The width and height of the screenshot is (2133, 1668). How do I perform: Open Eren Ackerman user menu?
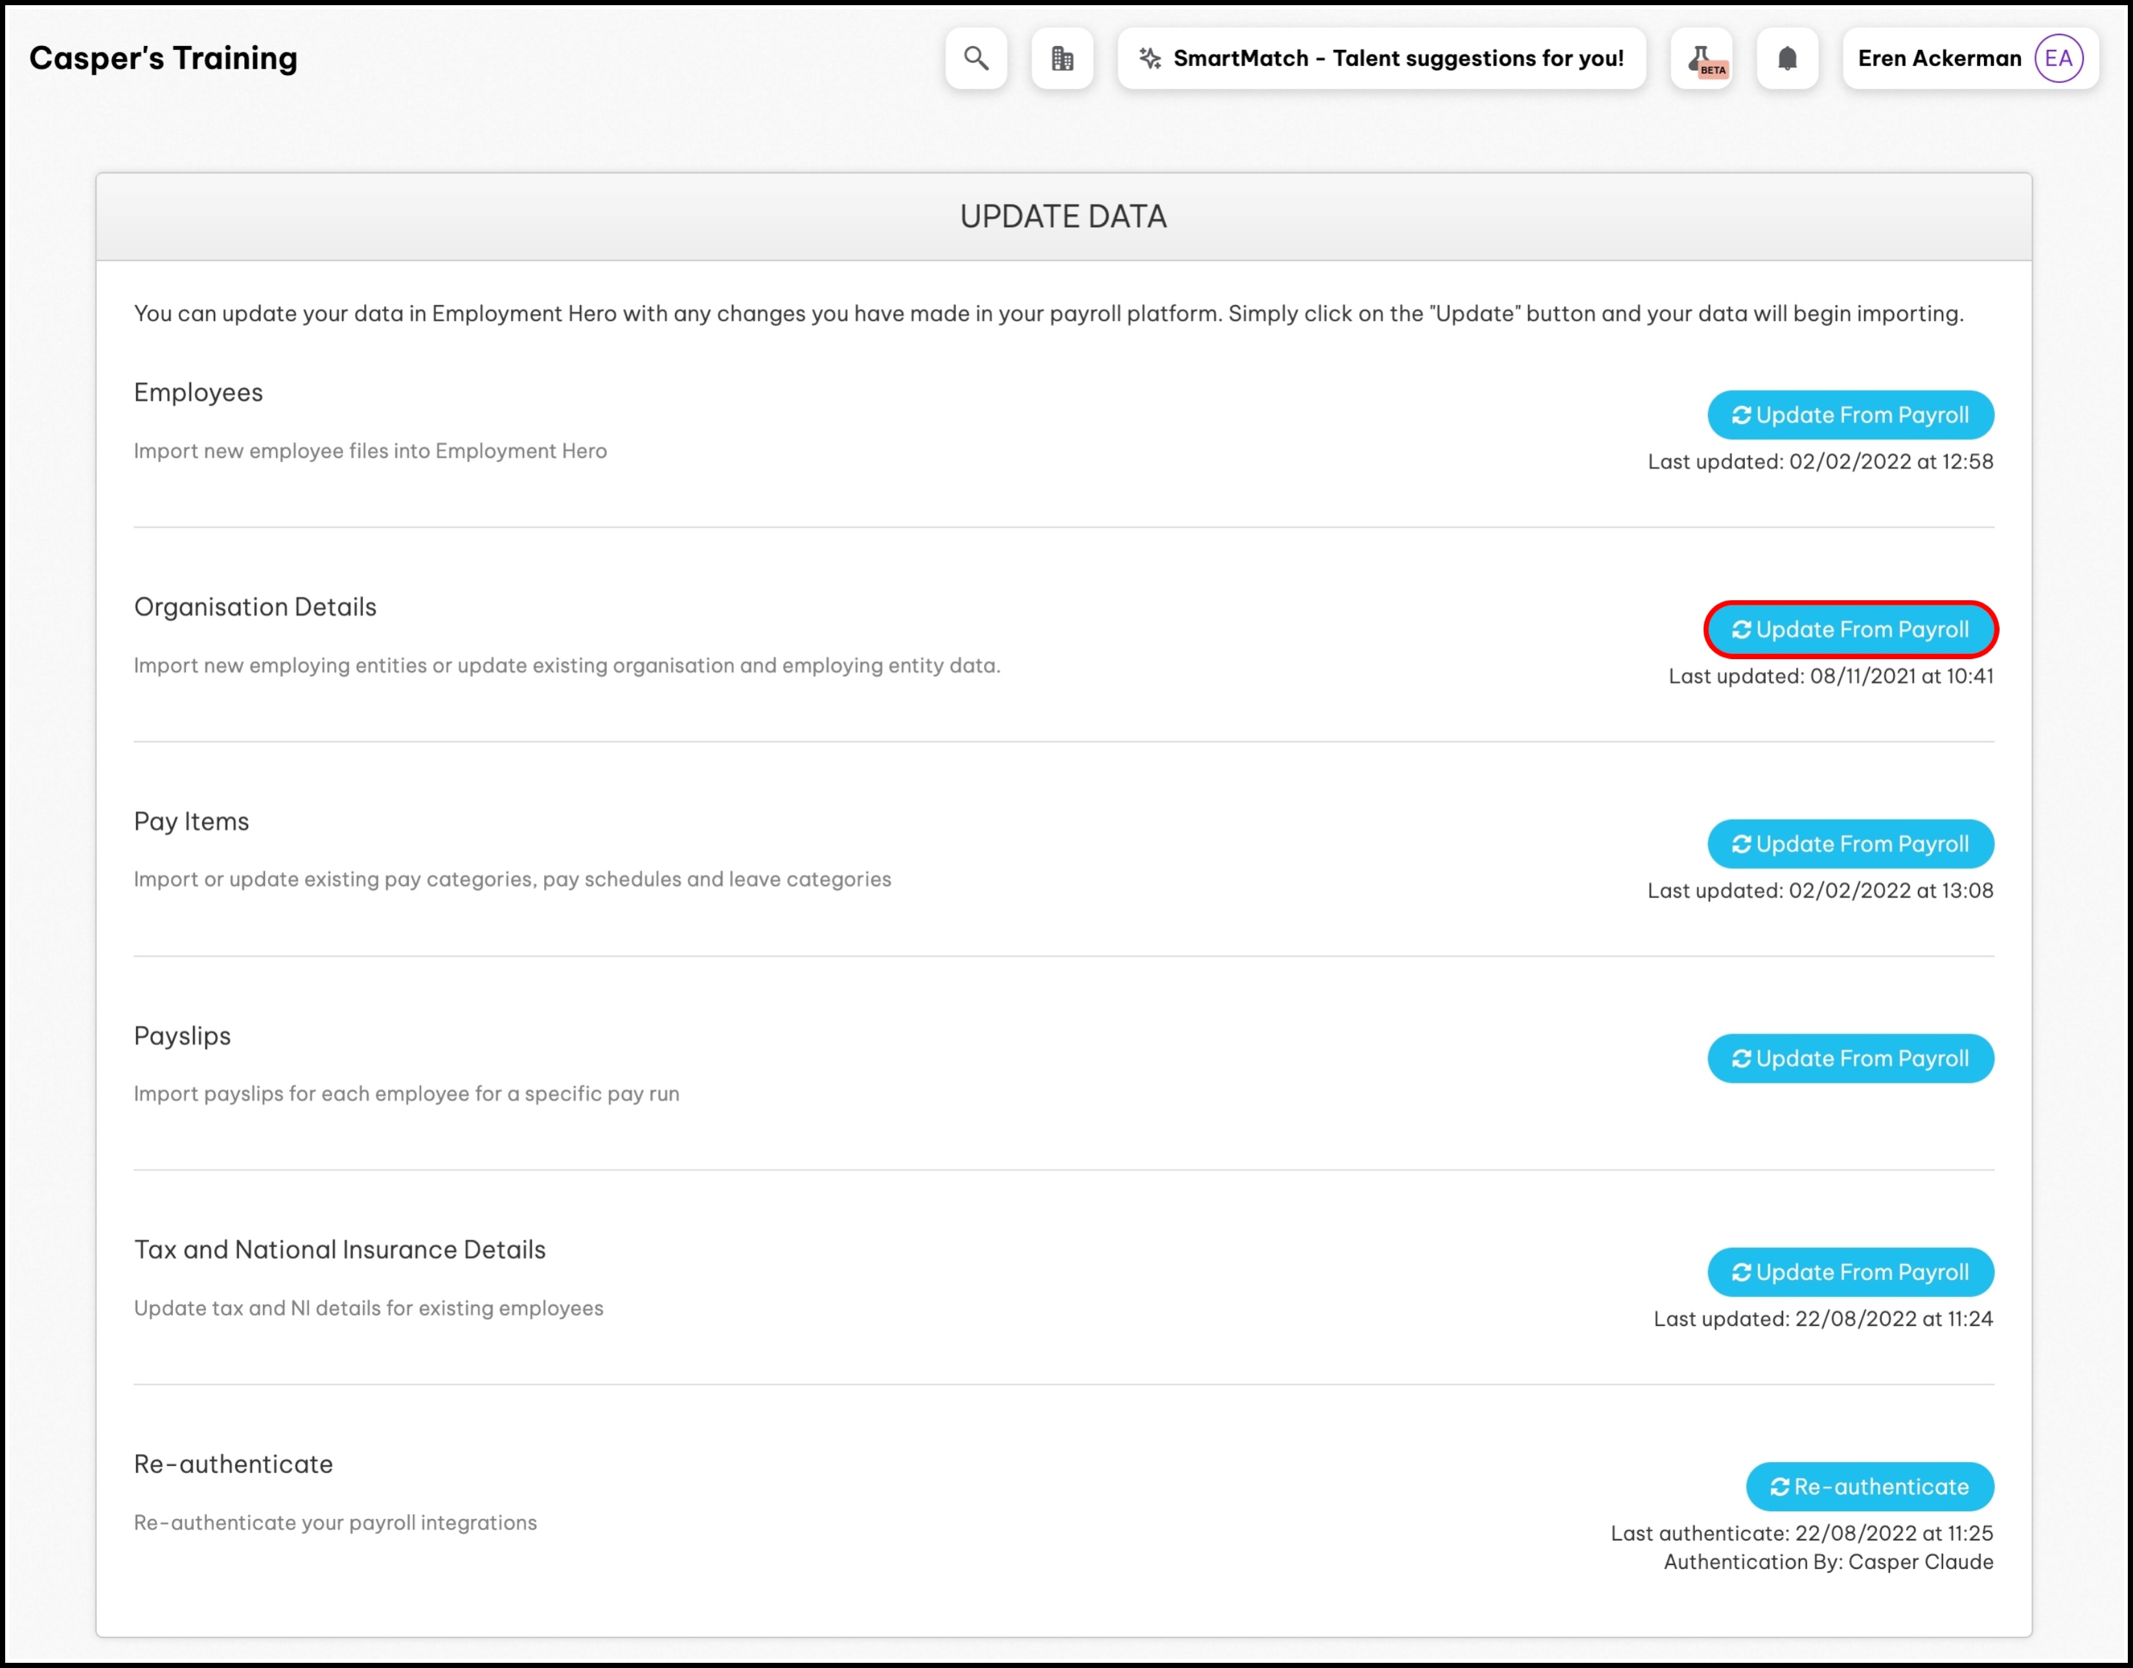tap(1939, 58)
